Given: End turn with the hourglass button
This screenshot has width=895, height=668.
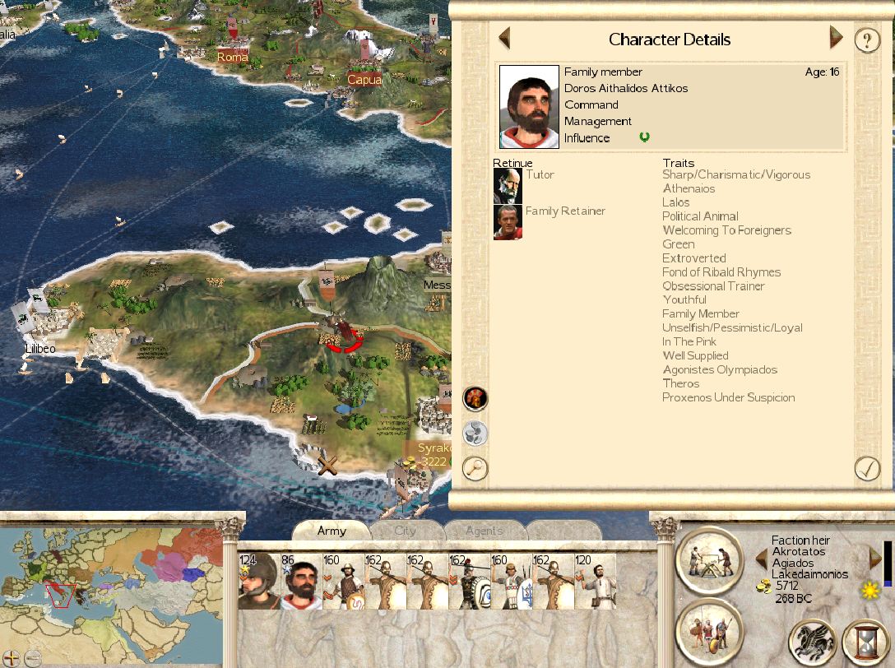Looking at the screenshot, I should (x=866, y=641).
